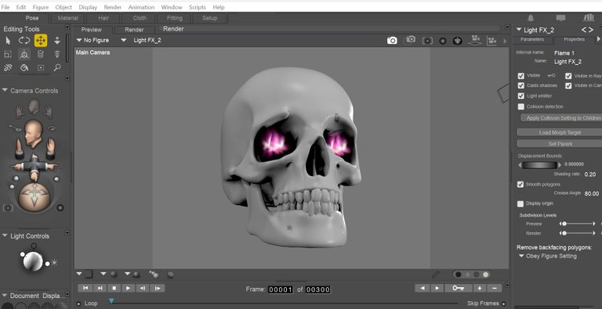
Task: Open the File menu
Action: coord(5,7)
